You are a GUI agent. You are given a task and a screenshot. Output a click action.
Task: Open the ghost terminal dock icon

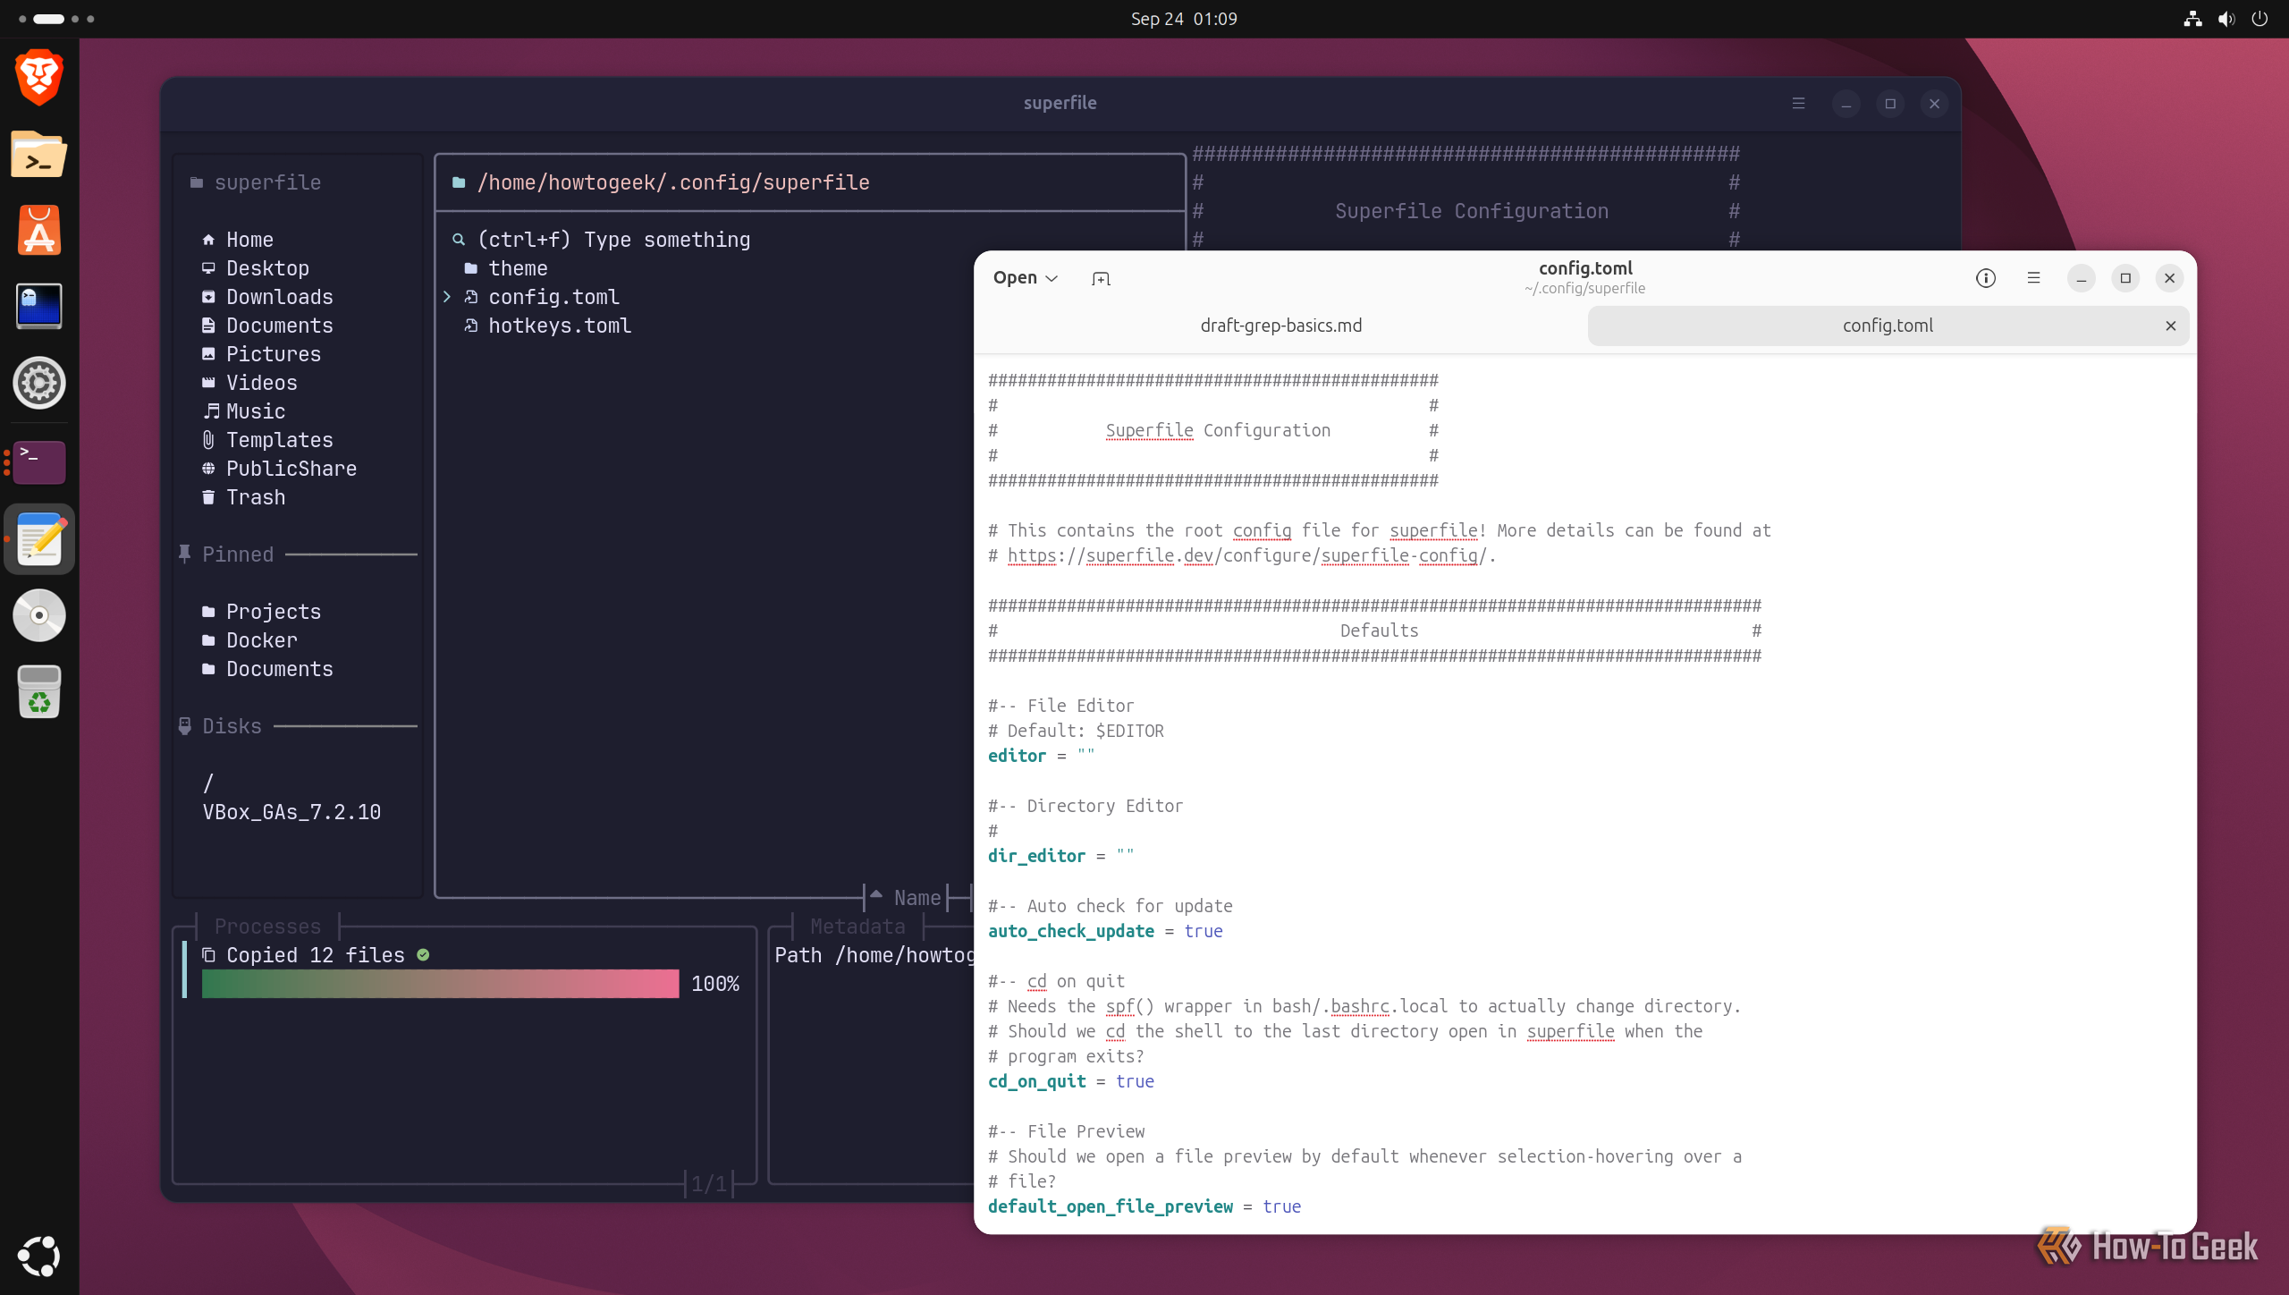click(39, 307)
